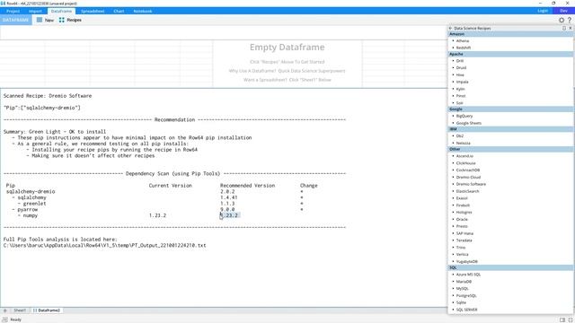Open the settings gear icon
This screenshot has width=575, height=323.
point(561,20)
